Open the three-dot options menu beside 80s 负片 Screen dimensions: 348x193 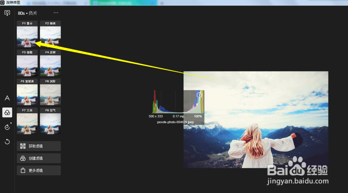tap(56, 13)
